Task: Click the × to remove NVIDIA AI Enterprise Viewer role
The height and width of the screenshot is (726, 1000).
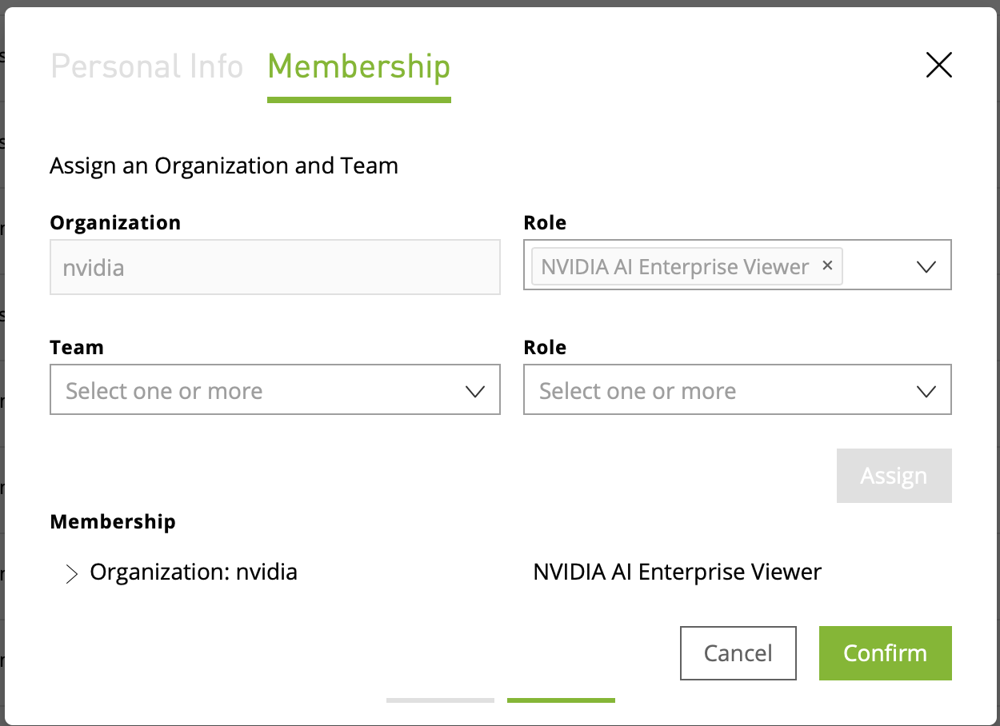Action: pyautogui.click(x=827, y=265)
